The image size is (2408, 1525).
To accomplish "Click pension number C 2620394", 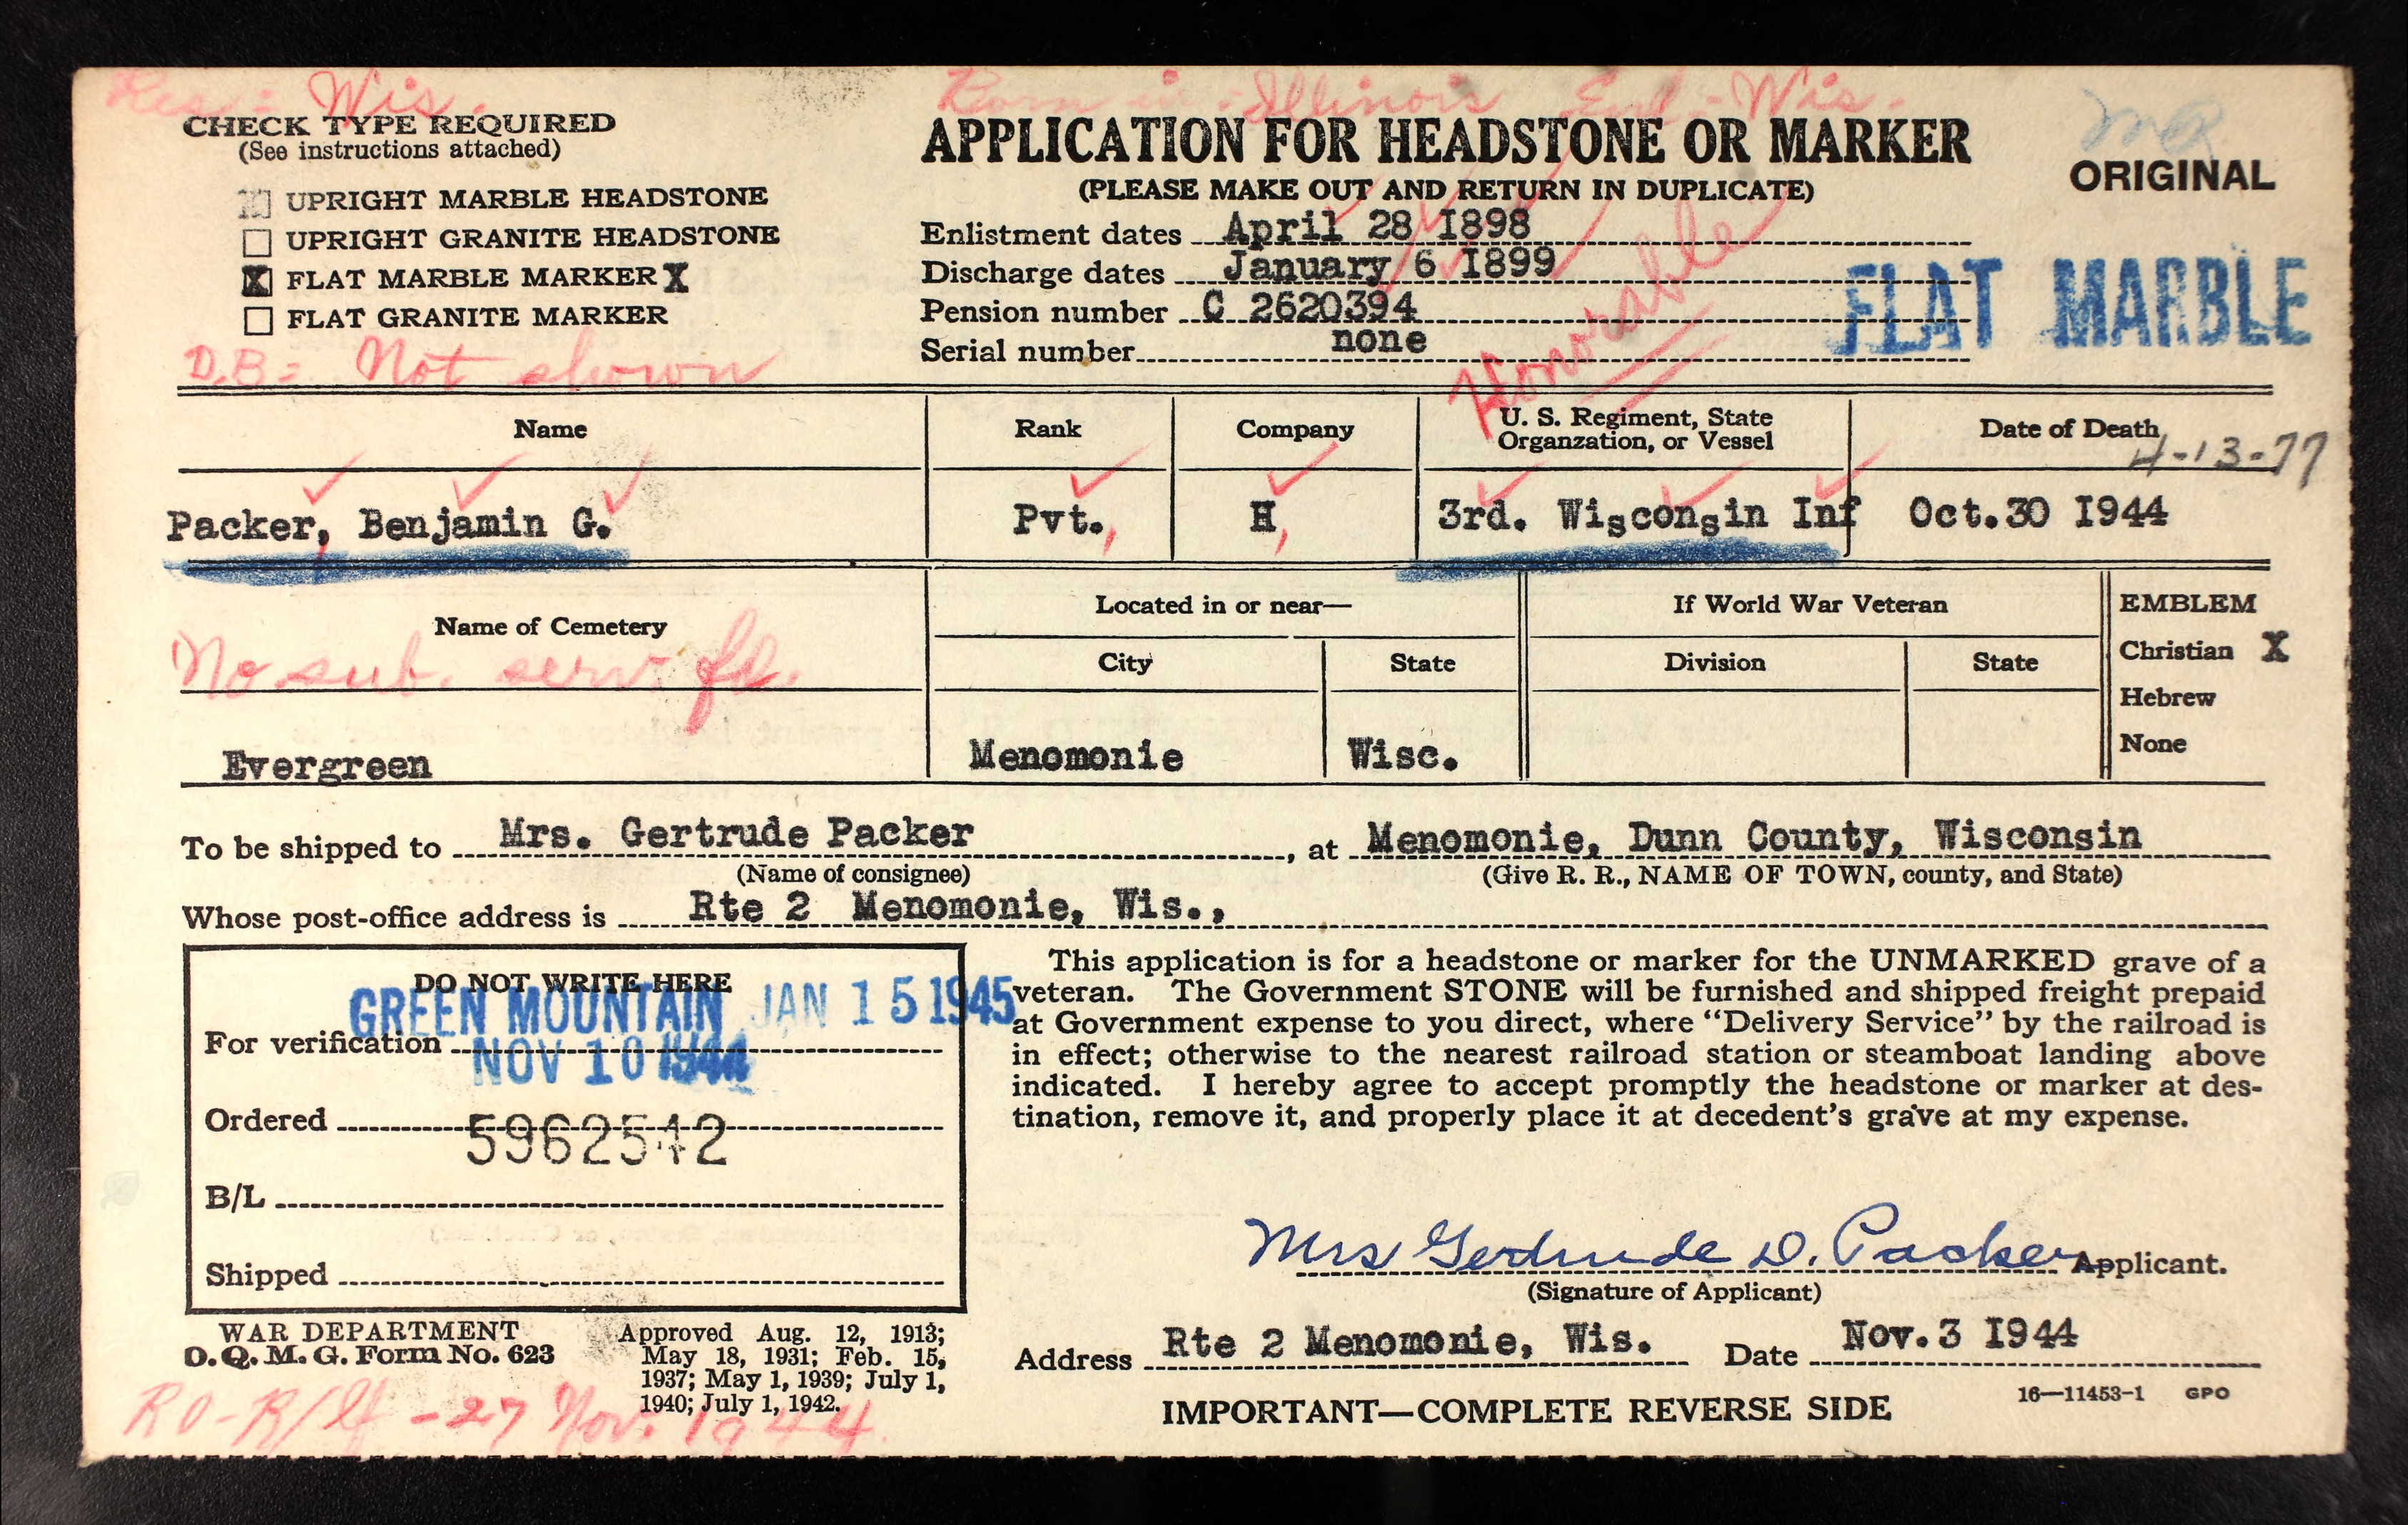I will 1310,306.
